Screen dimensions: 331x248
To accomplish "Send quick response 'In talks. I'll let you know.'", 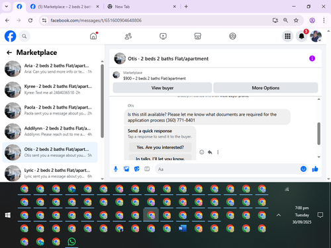I will (160, 158).
